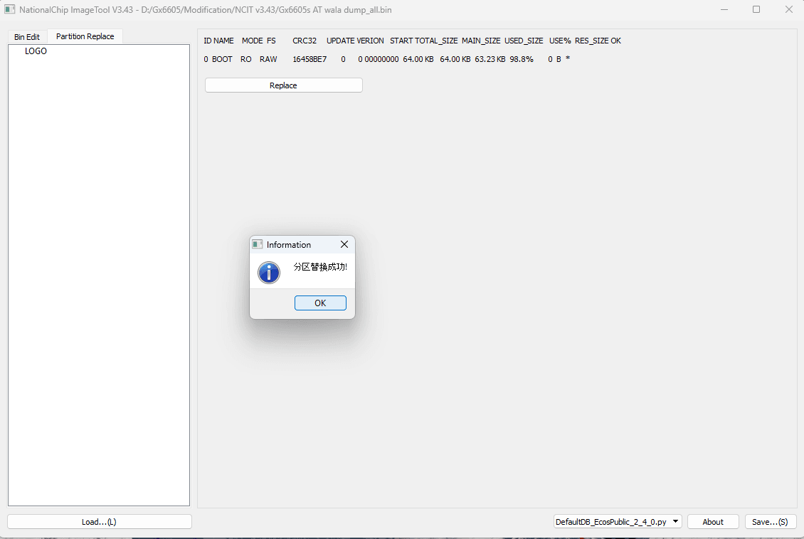Select LOGO in the partition list

coord(36,51)
